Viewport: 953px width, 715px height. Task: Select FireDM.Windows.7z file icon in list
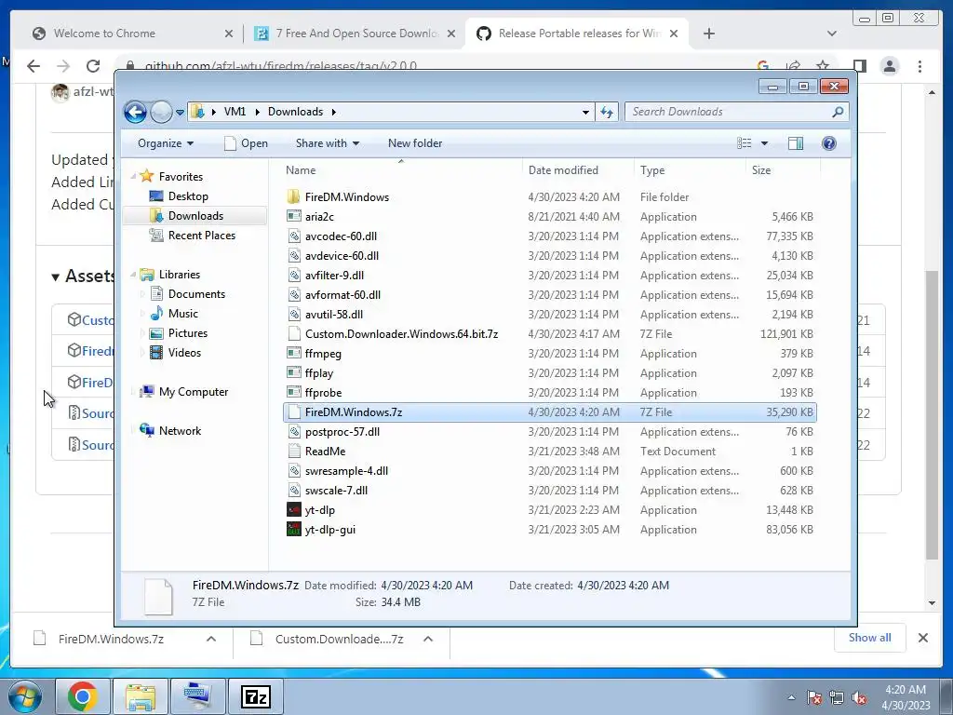(293, 412)
